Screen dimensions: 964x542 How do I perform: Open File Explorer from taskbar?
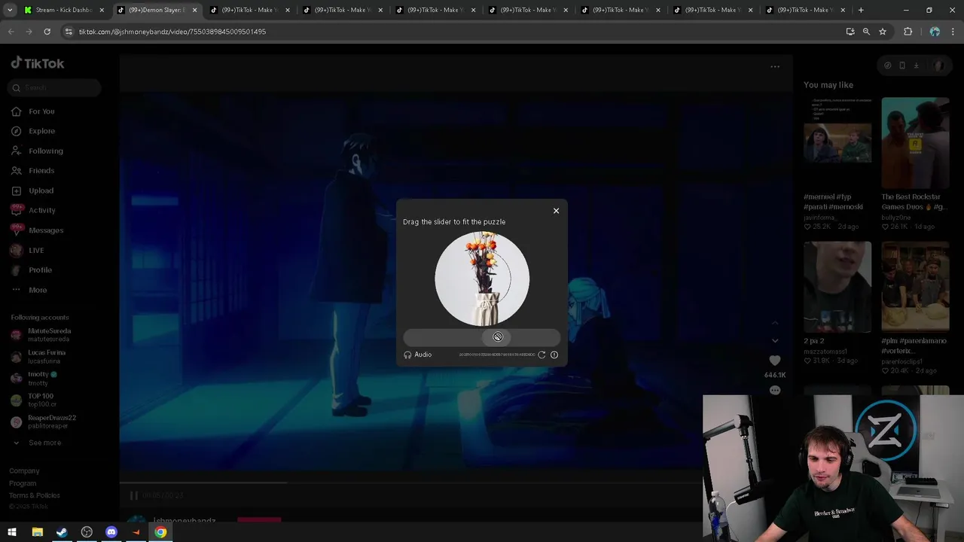coord(37,532)
